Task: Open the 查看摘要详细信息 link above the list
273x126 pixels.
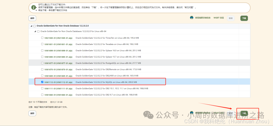Action: coord(203,18)
